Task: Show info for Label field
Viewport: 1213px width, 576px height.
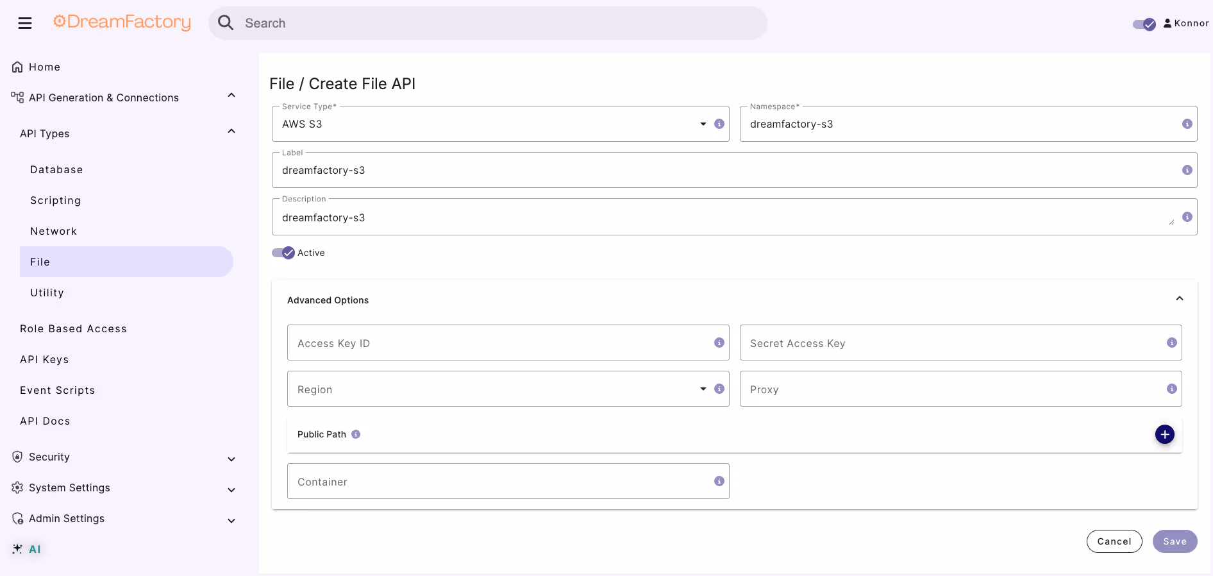Action: tap(1187, 170)
